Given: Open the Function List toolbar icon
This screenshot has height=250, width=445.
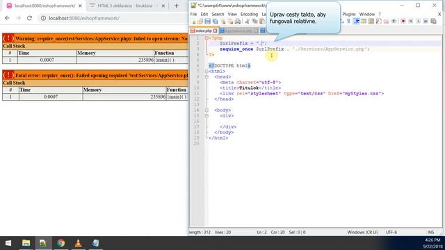Looking at the screenshot, I should [x=378, y=22].
